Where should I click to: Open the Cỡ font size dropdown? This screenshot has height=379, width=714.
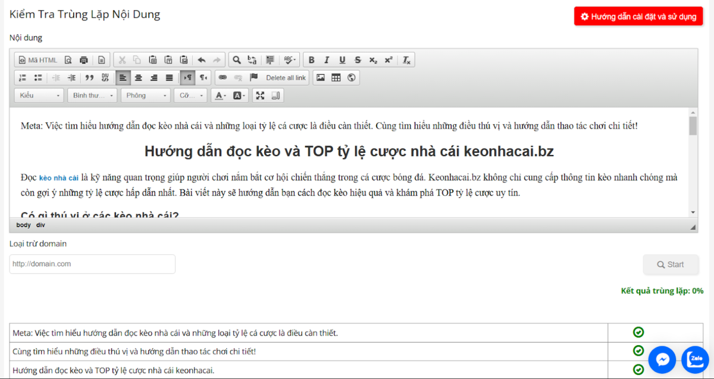tap(190, 96)
